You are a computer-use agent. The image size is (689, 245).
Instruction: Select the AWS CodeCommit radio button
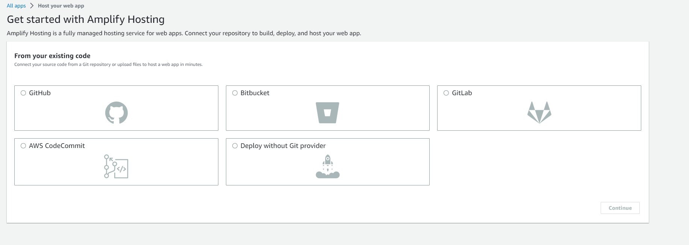click(23, 146)
